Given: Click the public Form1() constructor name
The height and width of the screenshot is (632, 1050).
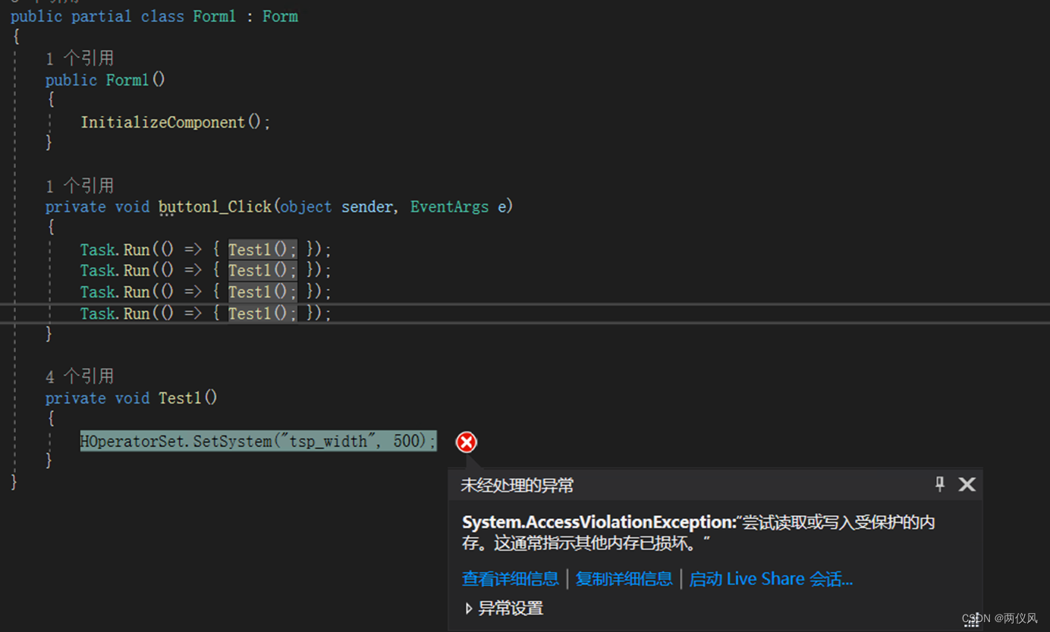Looking at the screenshot, I should pos(127,80).
